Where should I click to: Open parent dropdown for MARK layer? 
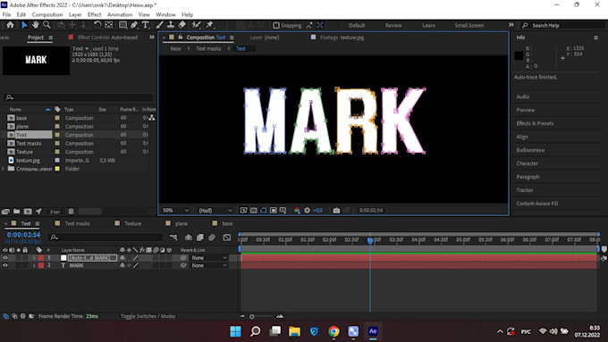click(209, 265)
